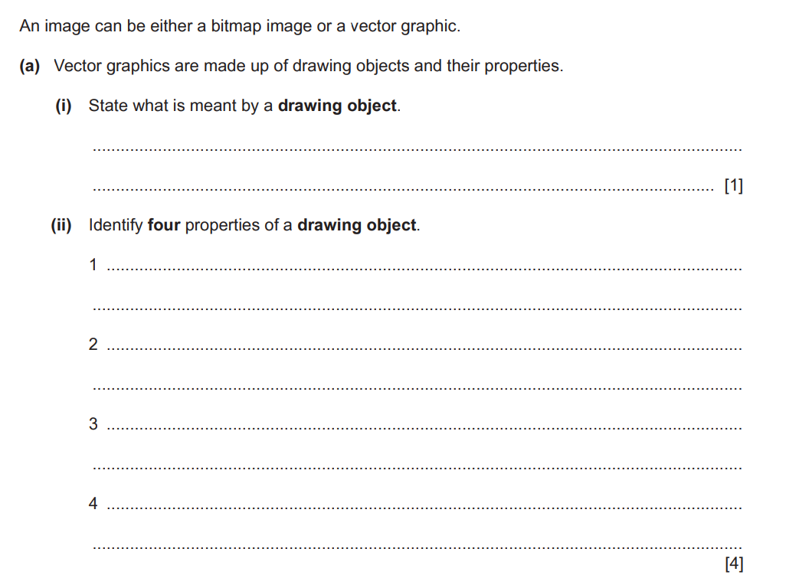Click the last blank line above [4]

[417, 547]
